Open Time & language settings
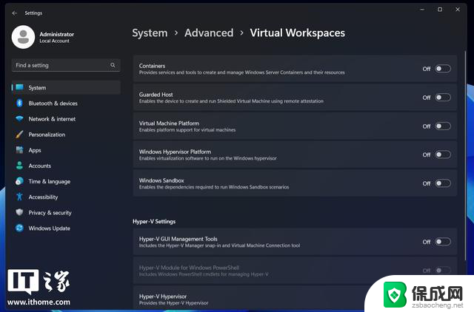Image resolution: width=474 pixels, height=312 pixels. [66, 181]
